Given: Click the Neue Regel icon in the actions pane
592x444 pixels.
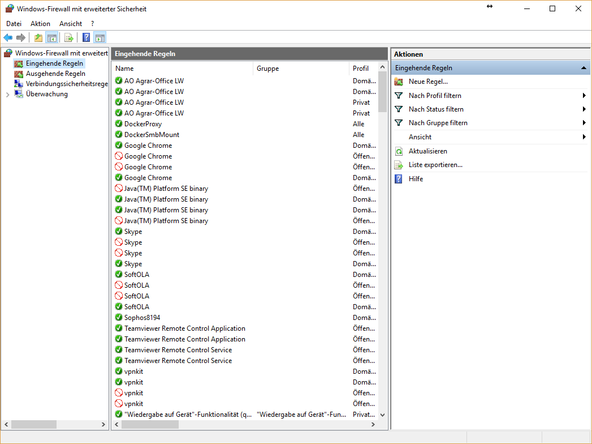Looking at the screenshot, I should point(399,82).
